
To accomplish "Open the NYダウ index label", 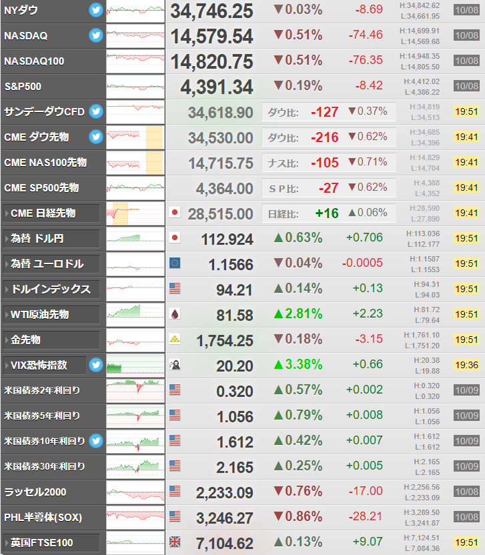I will [21, 10].
